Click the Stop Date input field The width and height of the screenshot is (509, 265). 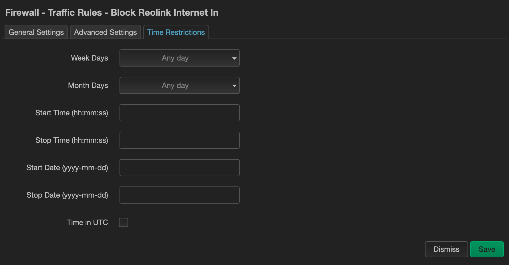179,195
